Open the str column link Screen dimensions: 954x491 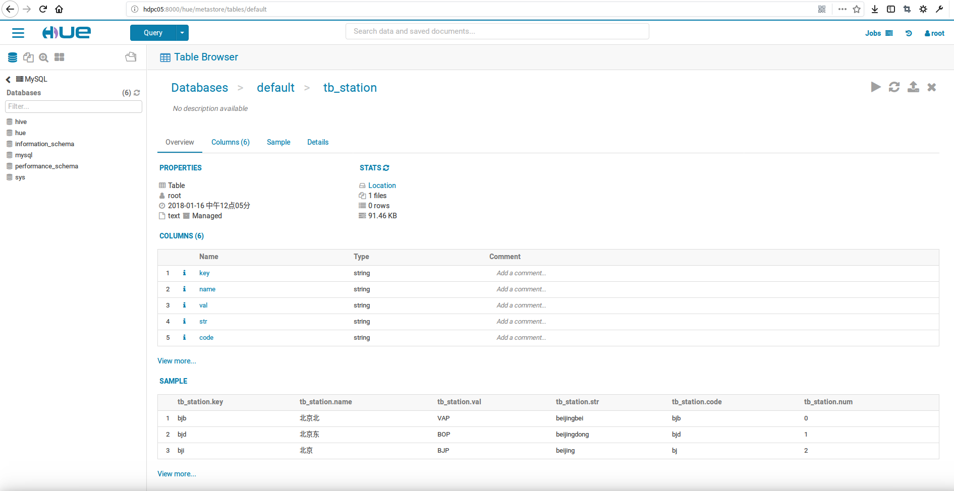(x=203, y=321)
